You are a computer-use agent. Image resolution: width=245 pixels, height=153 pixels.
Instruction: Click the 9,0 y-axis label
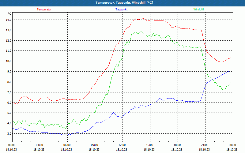pos(9,72)
